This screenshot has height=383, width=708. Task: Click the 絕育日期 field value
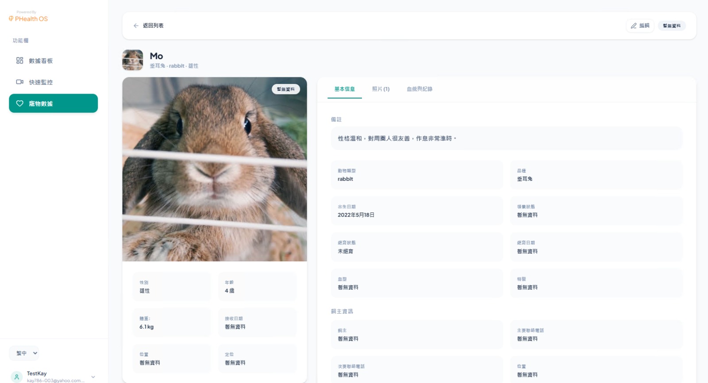point(527,251)
